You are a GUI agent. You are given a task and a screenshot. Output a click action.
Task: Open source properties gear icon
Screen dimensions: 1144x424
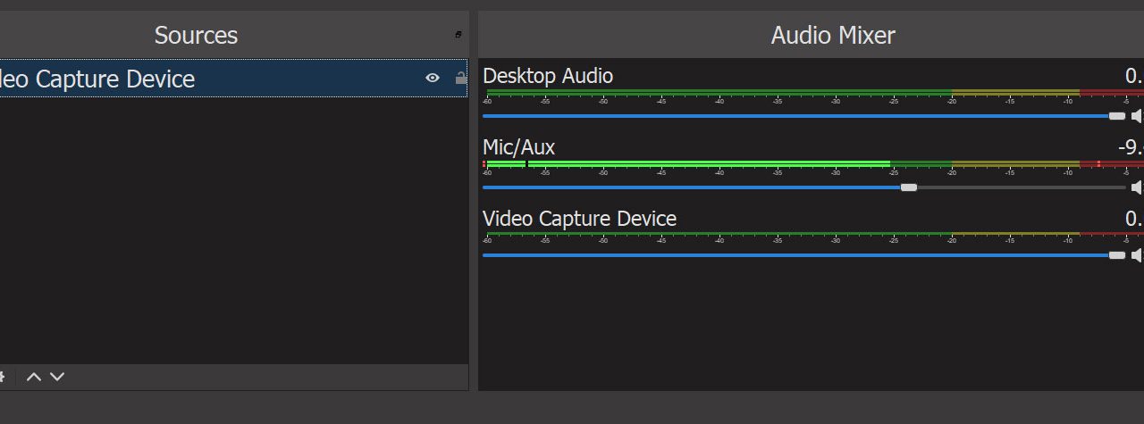pos(2,377)
